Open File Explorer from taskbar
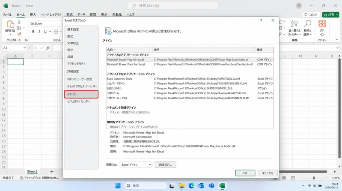Screen dimensions: 342x191 click(x=181, y=186)
